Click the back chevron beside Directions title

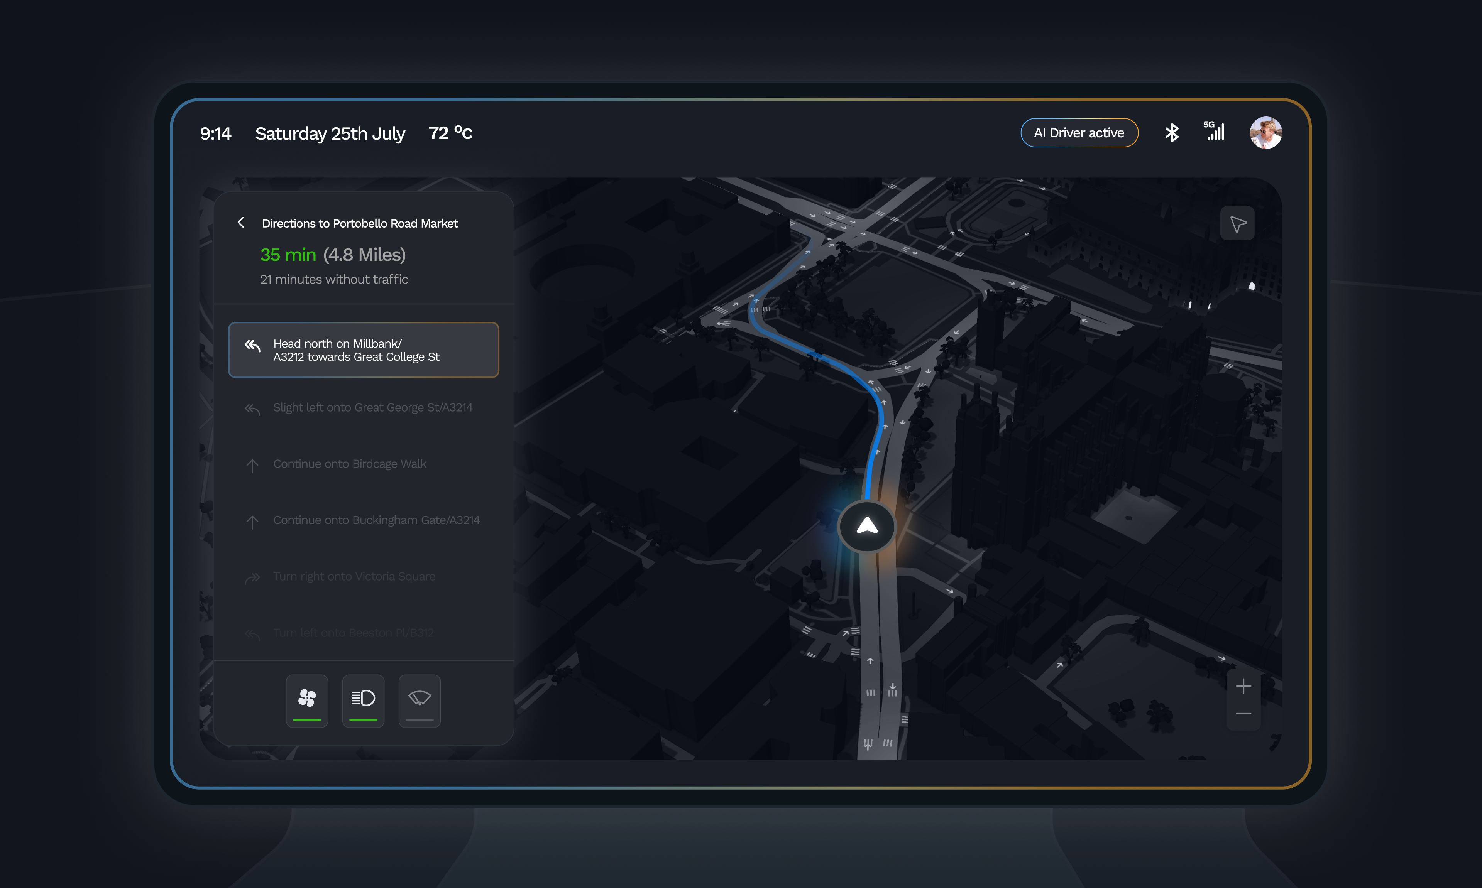(x=240, y=223)
